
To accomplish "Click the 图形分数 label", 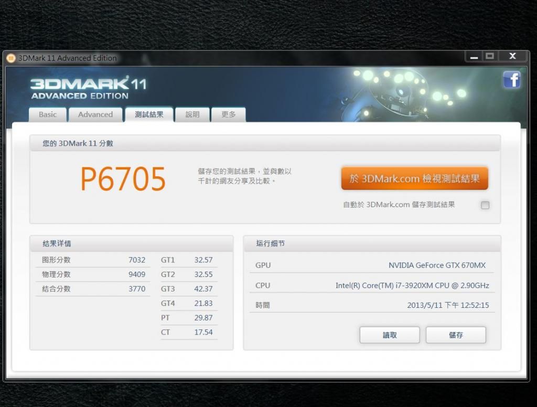I will click(x=56, y=260).
